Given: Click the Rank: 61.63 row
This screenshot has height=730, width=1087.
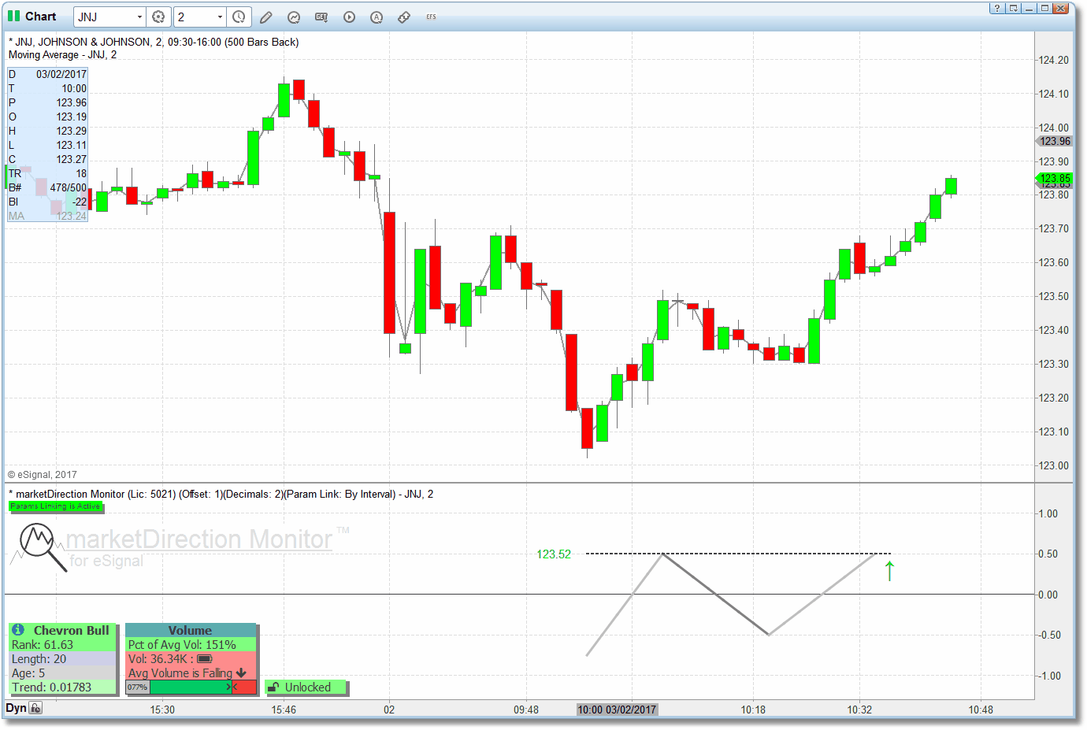Looking at the screenshot, I should coord(63,644).
